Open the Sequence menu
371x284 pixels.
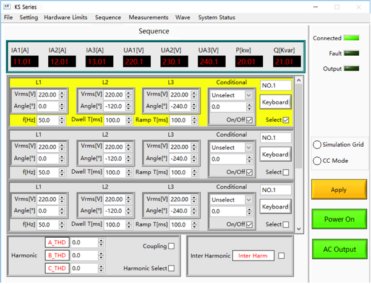pos(108,17)
